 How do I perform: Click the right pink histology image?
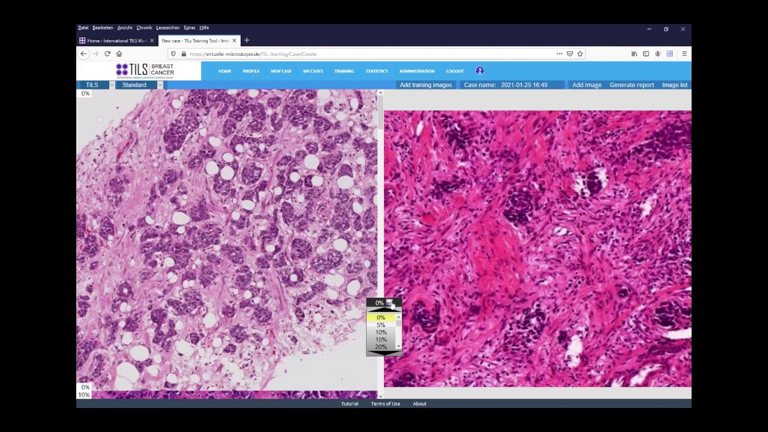(538, 248)
